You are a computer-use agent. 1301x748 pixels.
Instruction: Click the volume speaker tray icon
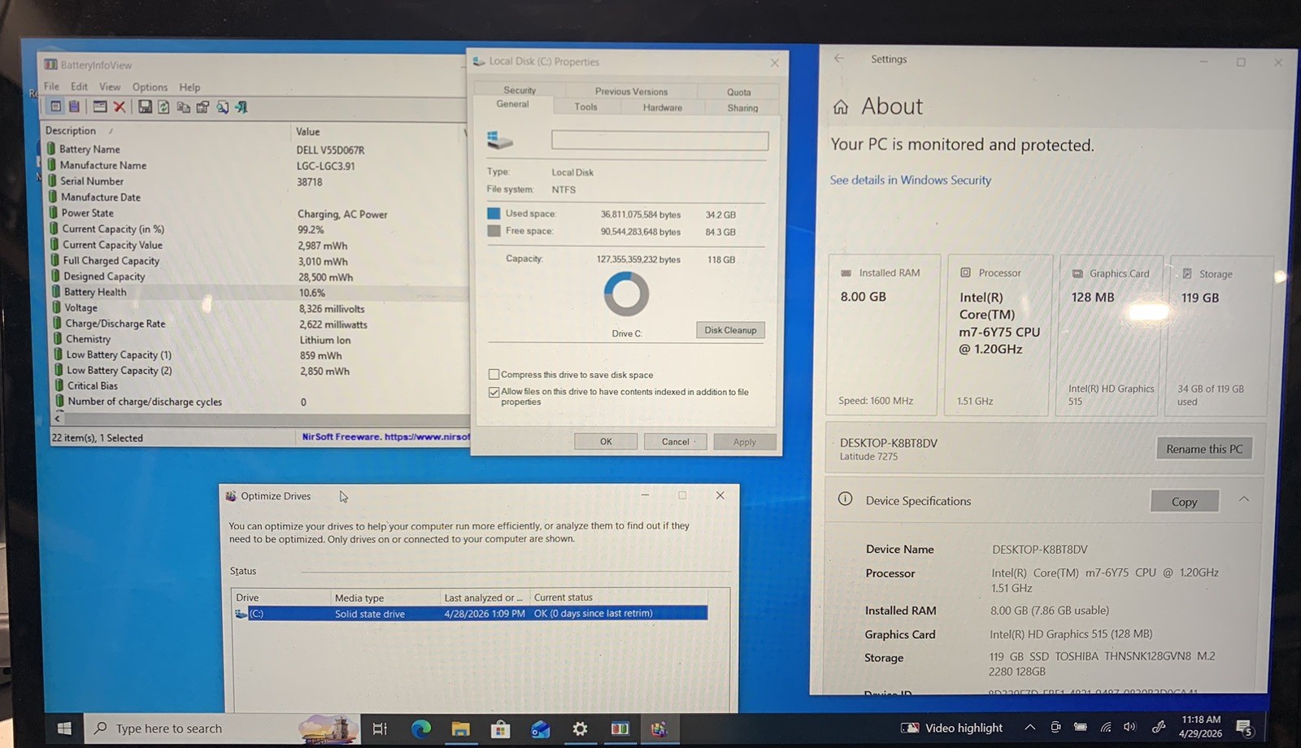pyautogui.click(x=1130, y=727)
